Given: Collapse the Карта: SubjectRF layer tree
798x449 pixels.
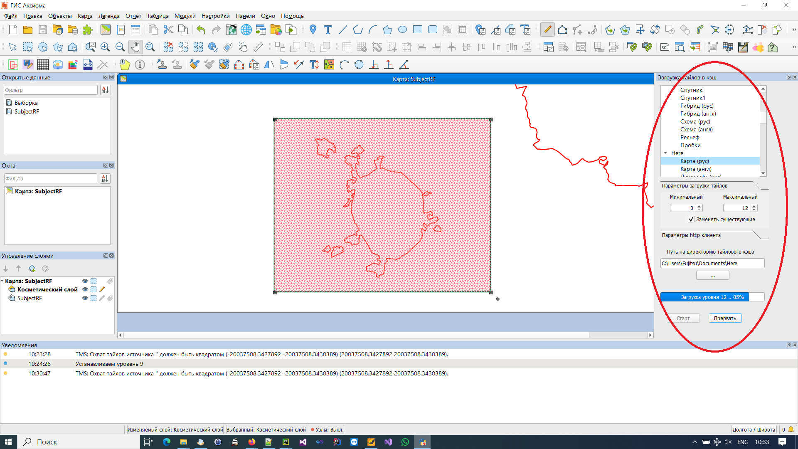Looking at the screenshot, I should tap(2, 281).
